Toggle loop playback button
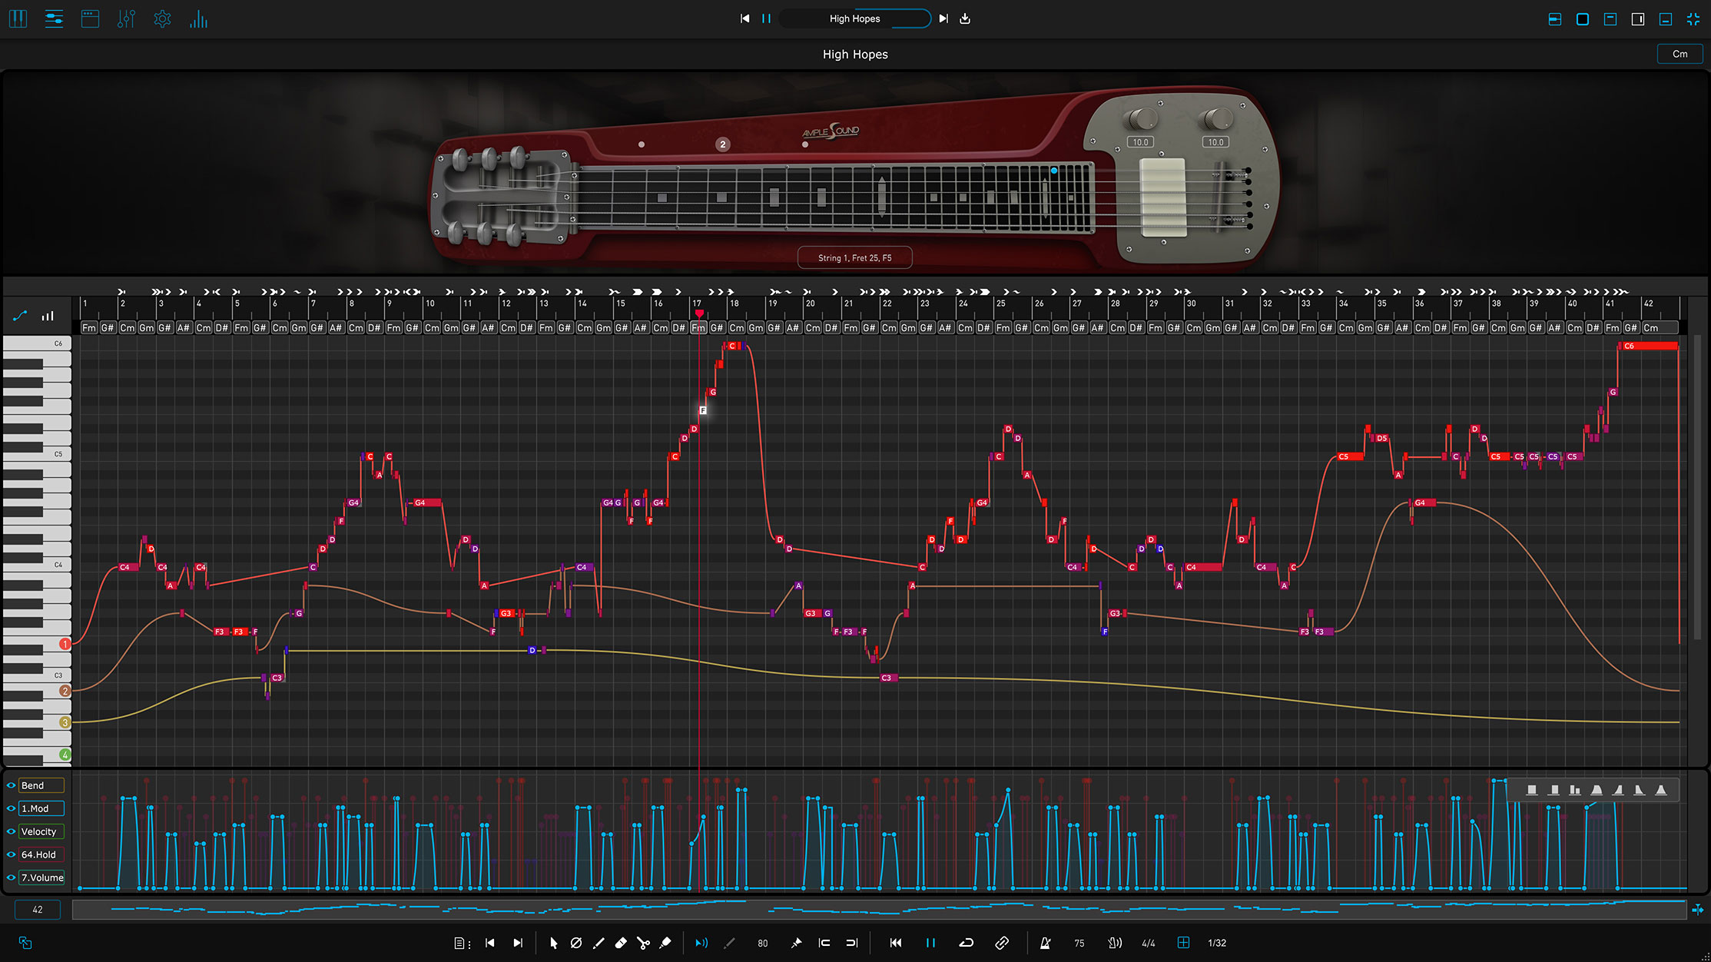The width and height of the screenshot is (1711, 962). [x=967, y=943]
